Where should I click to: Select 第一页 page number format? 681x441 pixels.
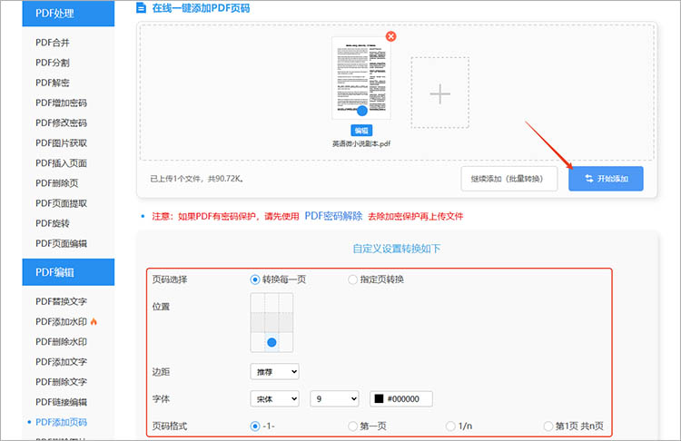pyautogui.click(x=352, y=426)
